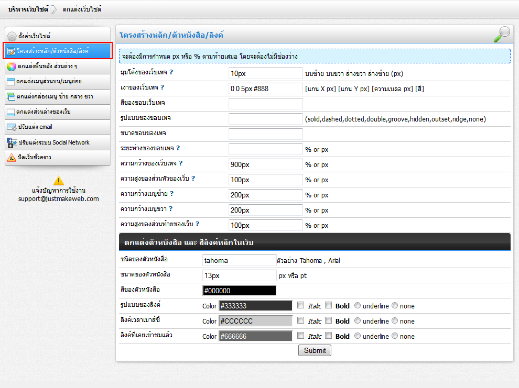Click support@justmakeweb.com email address
Viewport: 519px width, 388px height.
point(59,199)
